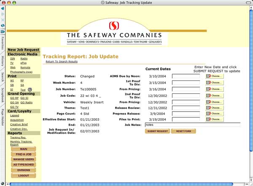This screenshot has height=186, width=253.
Task: Open calendar Choose for first From Pricing row
Action: [x=215, y=89]
